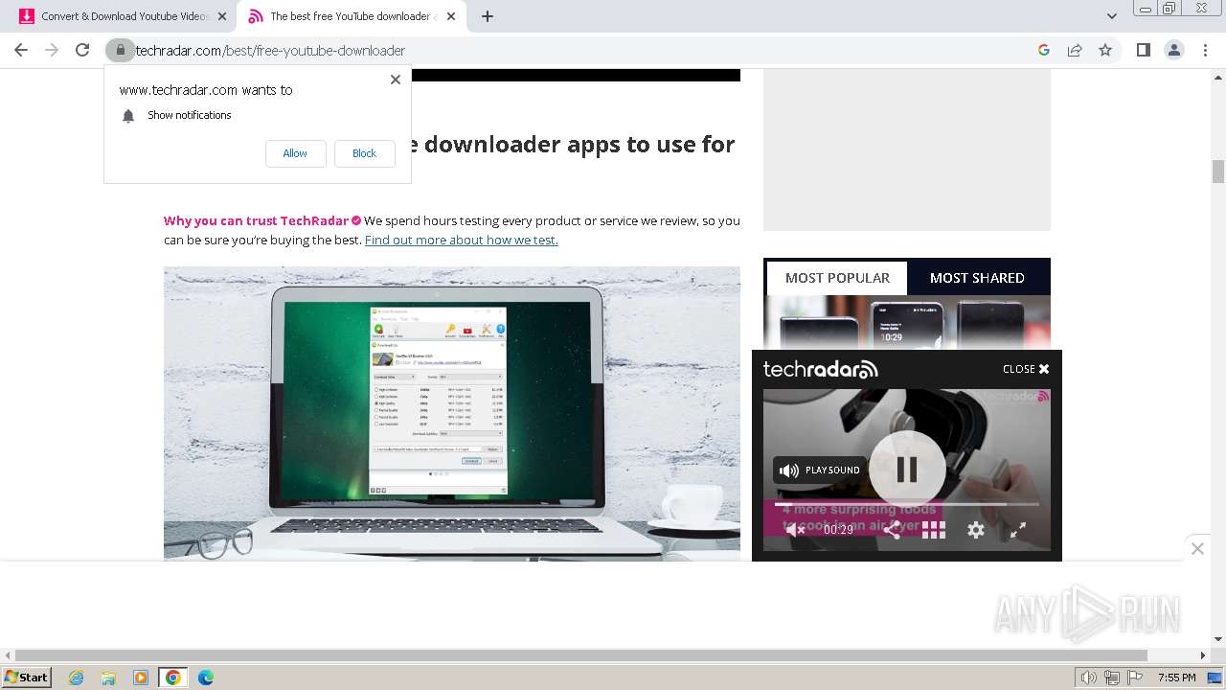Image resolution: width=1226 pixels, height=690 pixels.
Task: Reload the TechRadar page
Action: tap(82, 50)
